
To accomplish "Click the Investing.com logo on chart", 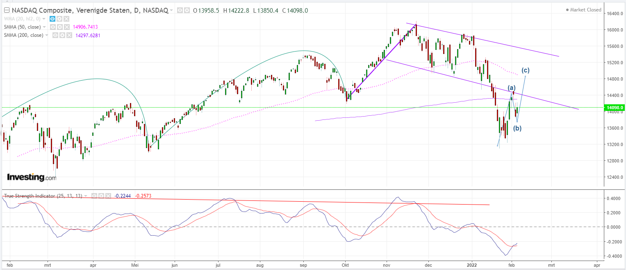I will (32, 177).
